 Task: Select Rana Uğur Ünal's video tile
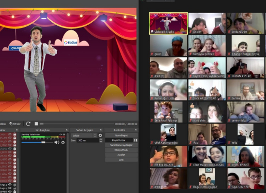click(x=168, y=90)
